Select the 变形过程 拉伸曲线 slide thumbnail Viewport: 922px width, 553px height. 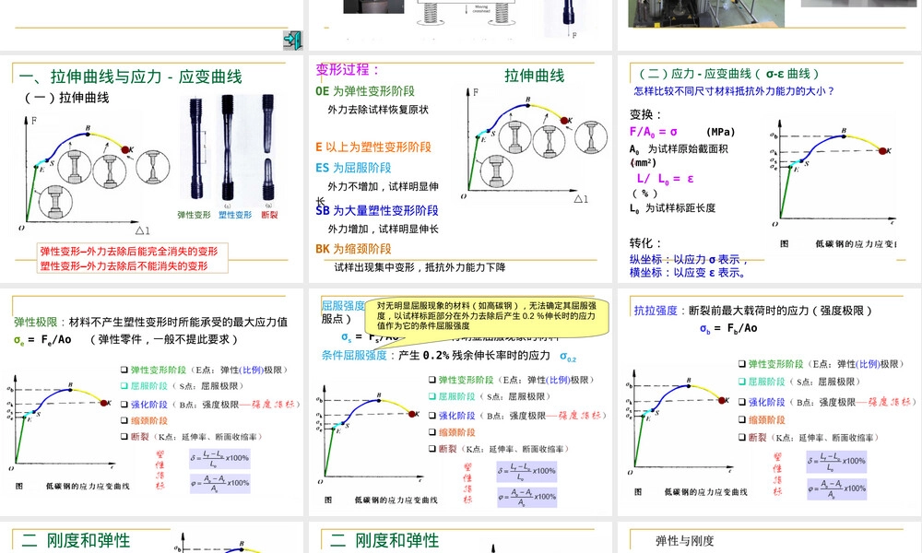[x=460, y=169]
